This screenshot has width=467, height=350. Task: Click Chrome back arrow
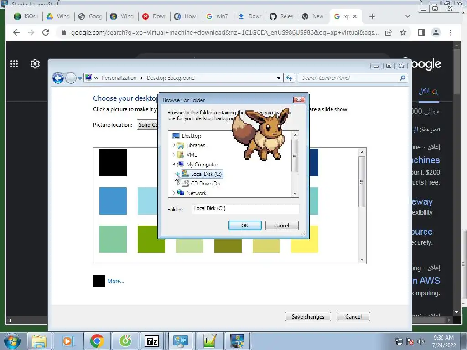[x=16, y=32]
